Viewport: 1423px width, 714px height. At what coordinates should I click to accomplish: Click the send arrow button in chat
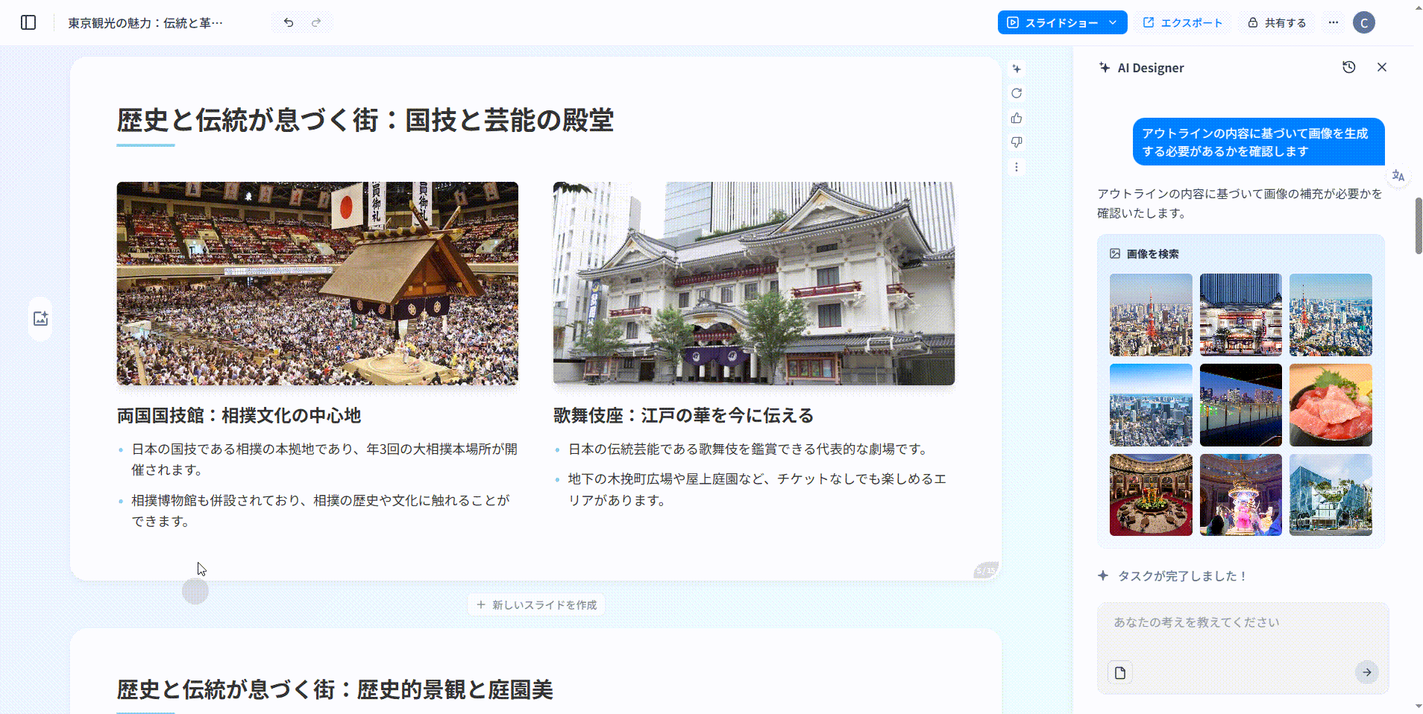coord(1366,672)
